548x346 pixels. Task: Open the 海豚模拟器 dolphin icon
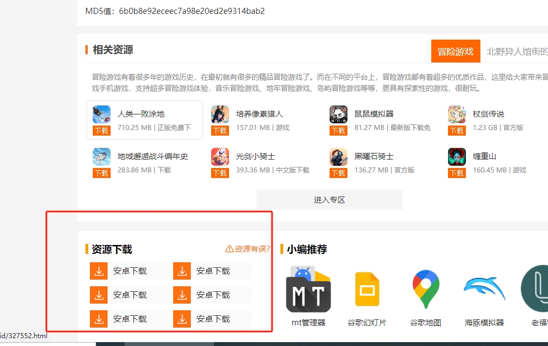point(484,289)
